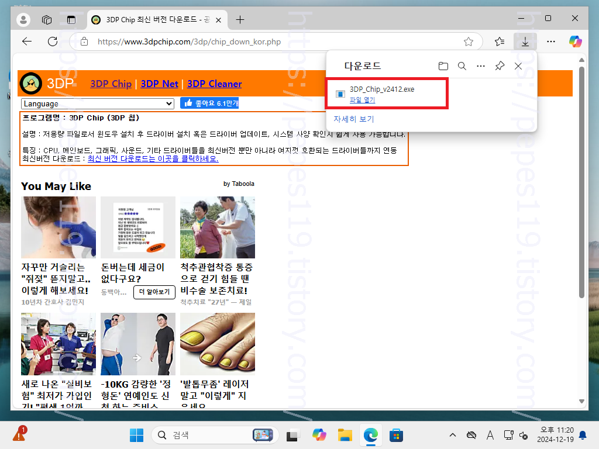Open the favorites list icon
Image resolution: width=599 pixels, height=449 pixels.
point(500,42)
